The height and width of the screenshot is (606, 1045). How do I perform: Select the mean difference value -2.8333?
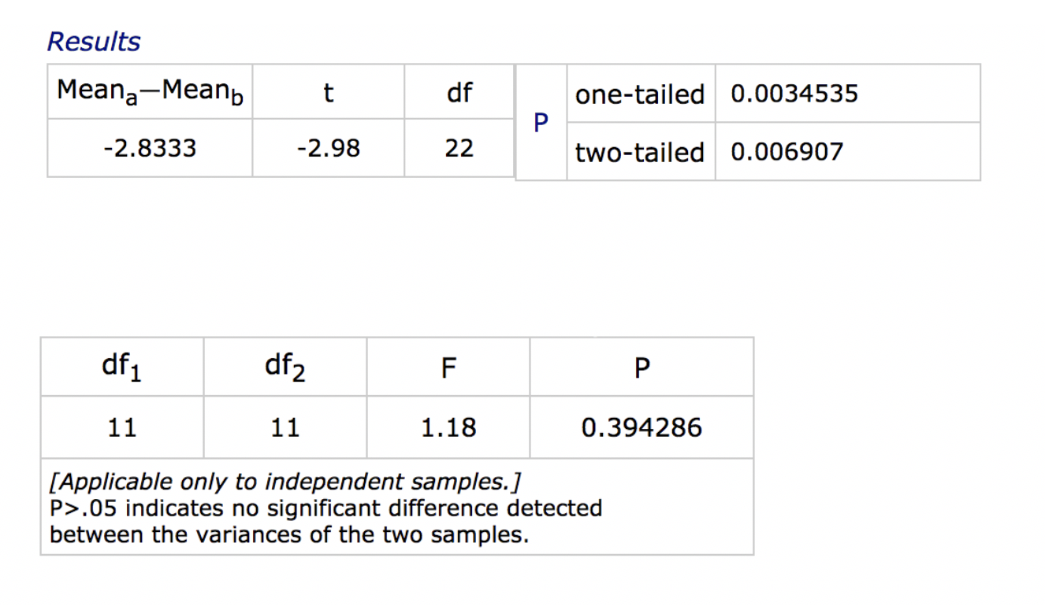150,148
